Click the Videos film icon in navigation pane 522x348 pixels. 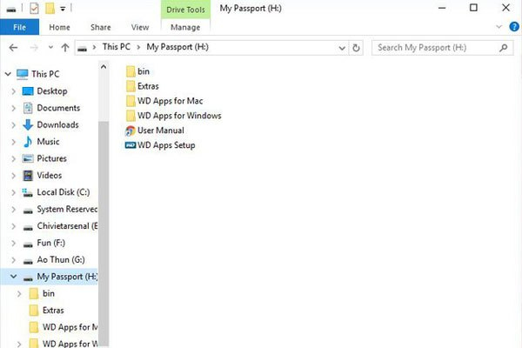(x=28, y=175)
